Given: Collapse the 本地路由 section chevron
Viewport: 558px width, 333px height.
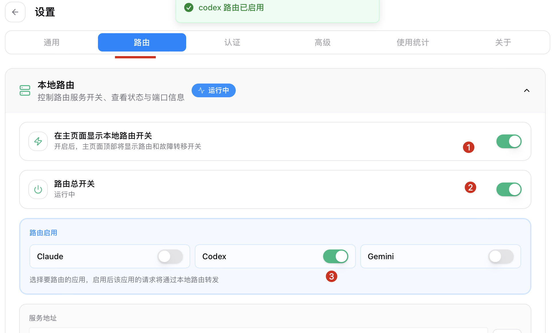Looking at the screenshot, I should point(526,90).
